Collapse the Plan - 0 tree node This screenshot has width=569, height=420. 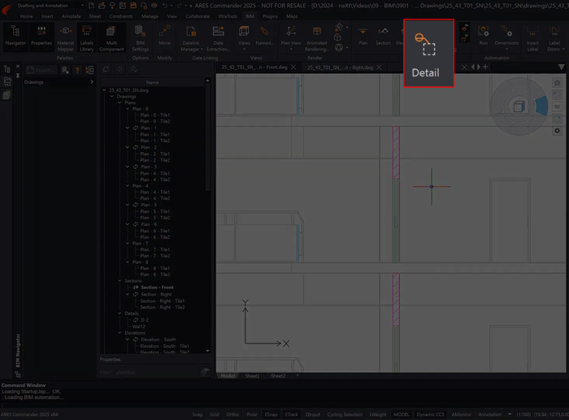128,109
